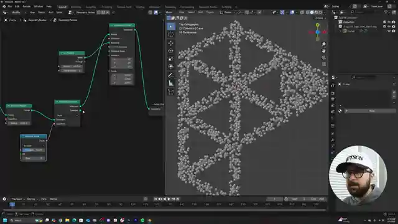398x224 pixels.
Task: Toggle Curve object eye visibility in outliner
Action: click(x=389, y=31)
